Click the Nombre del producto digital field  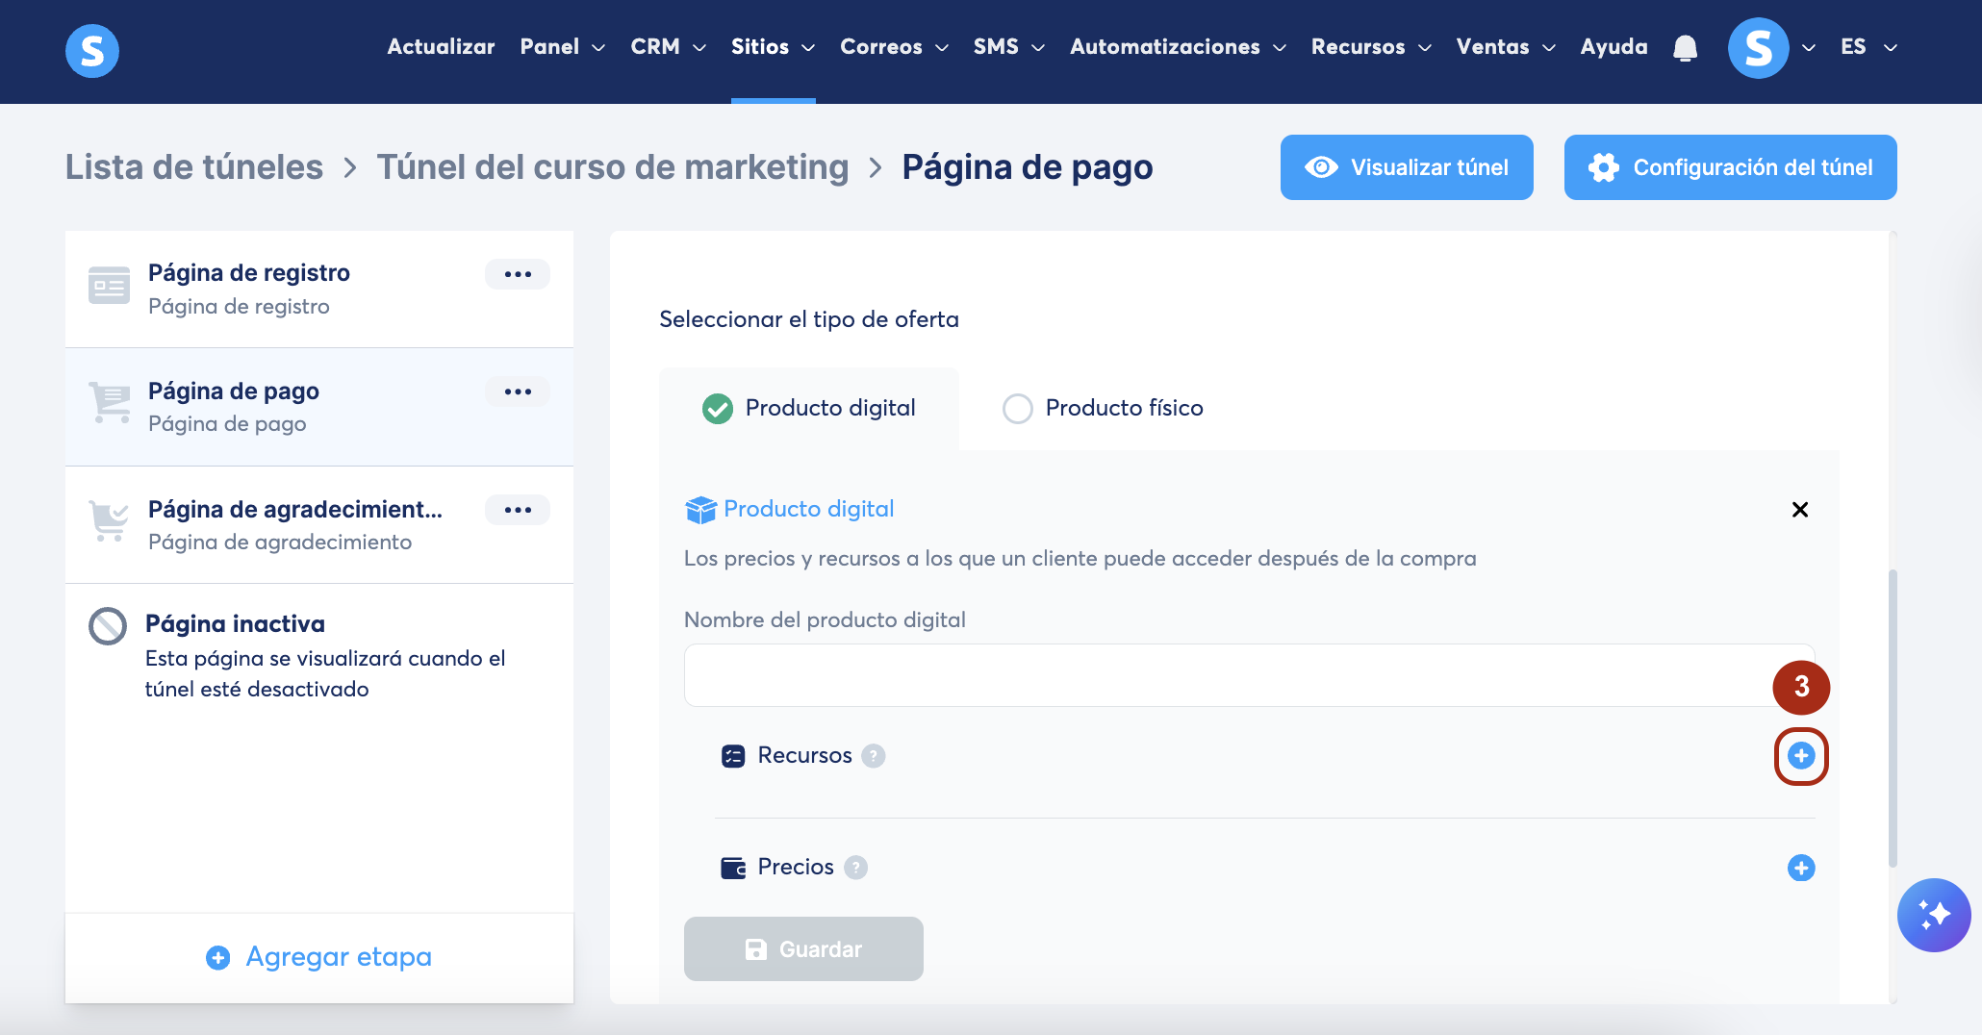[x=1249, y=675]
